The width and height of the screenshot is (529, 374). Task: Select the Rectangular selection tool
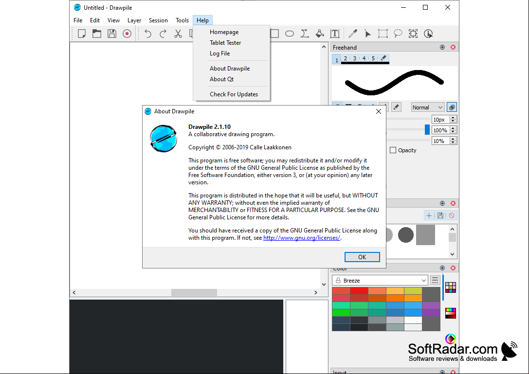click(x=383, y=34)
